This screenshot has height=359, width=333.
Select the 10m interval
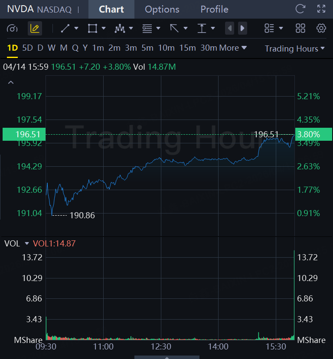tap(166, 48)
